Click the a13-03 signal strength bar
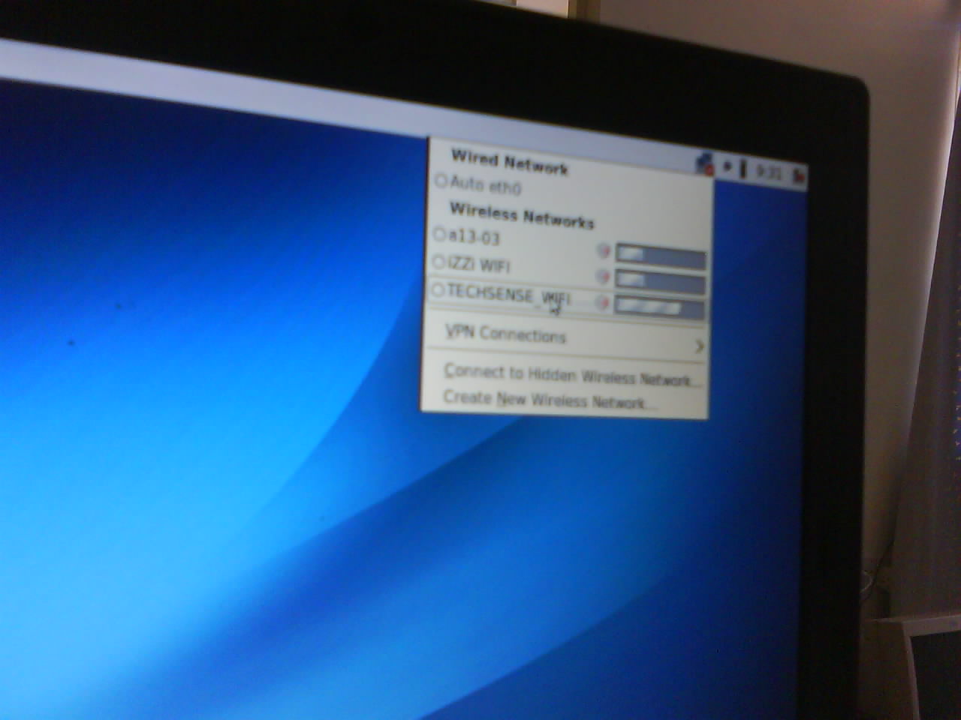The image size is (961, 720). (660, 256)
